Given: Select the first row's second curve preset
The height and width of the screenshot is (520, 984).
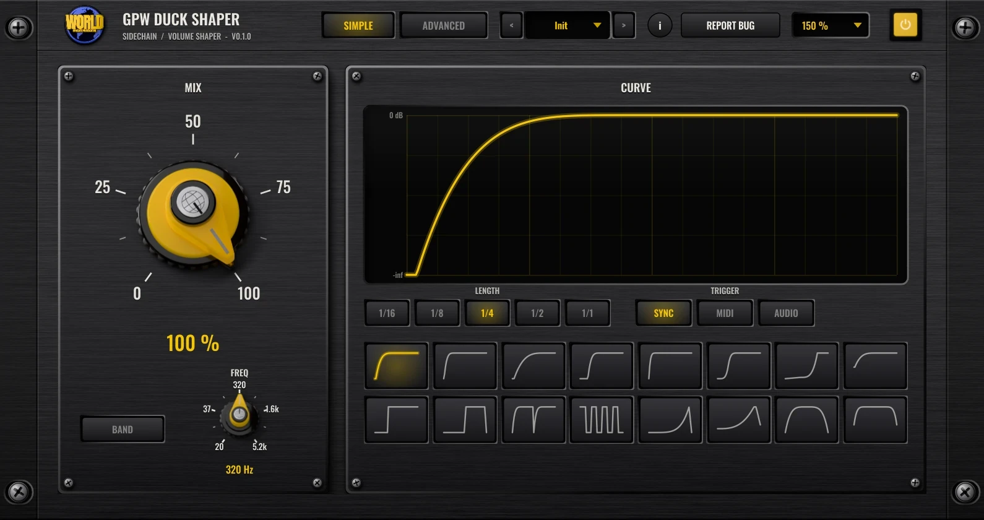Looking at the screenshot, I should click(465, 366).
